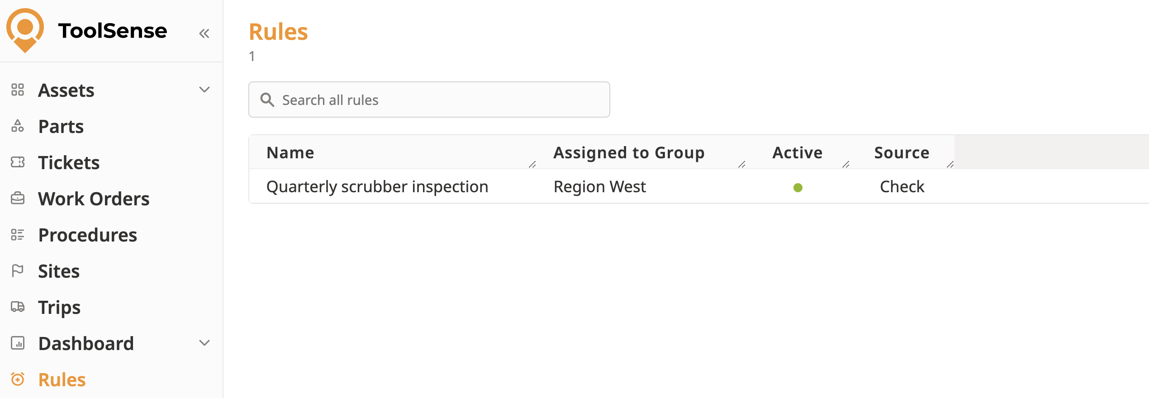Screen dimensions: 1149x398
Task: Click the Parts shapes icon
Action: [x=18, y=126]
